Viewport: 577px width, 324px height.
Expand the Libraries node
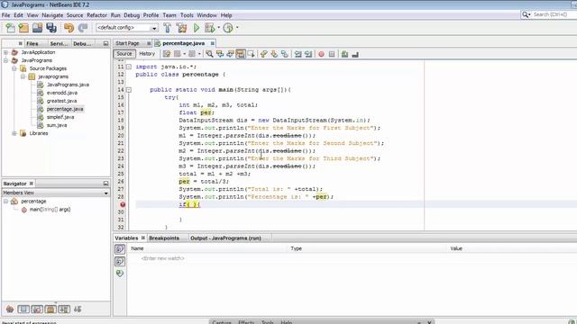(x=14, y=133)
